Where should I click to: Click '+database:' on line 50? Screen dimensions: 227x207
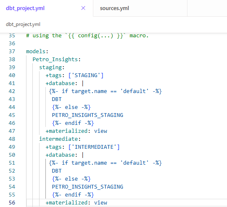click(64, 155)
